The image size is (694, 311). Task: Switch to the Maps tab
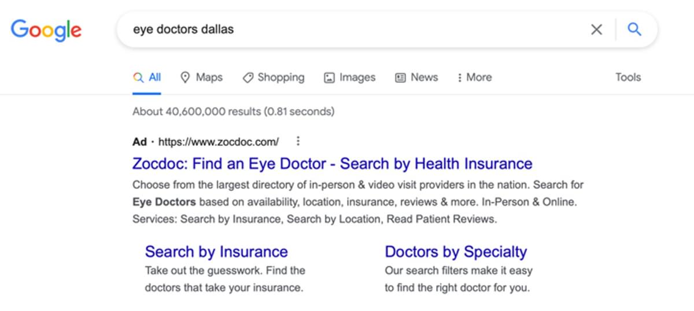209,77
